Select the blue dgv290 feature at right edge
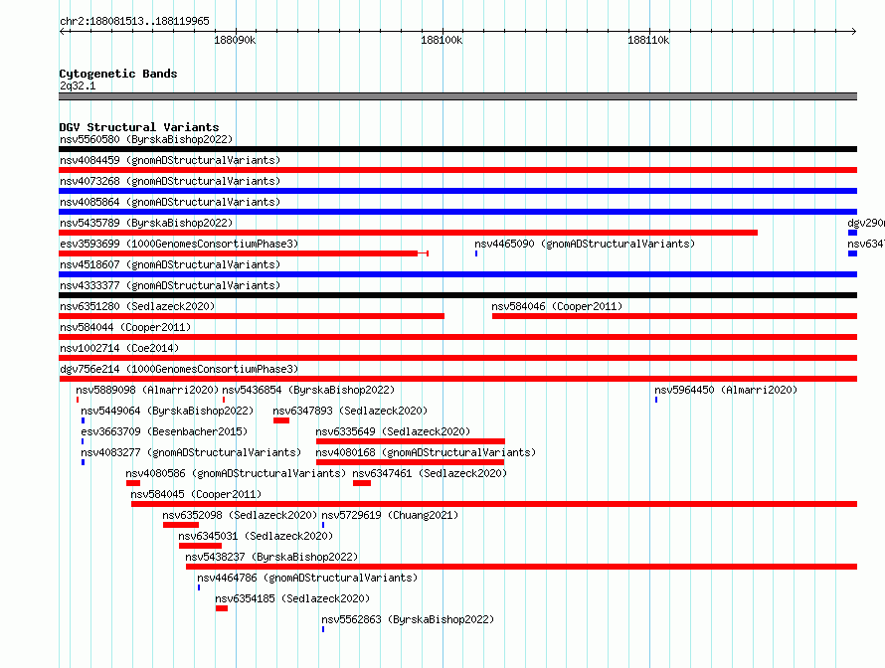The height and width of the screenshot is (668, 885). pyautogui.click(x=852, y=233)
